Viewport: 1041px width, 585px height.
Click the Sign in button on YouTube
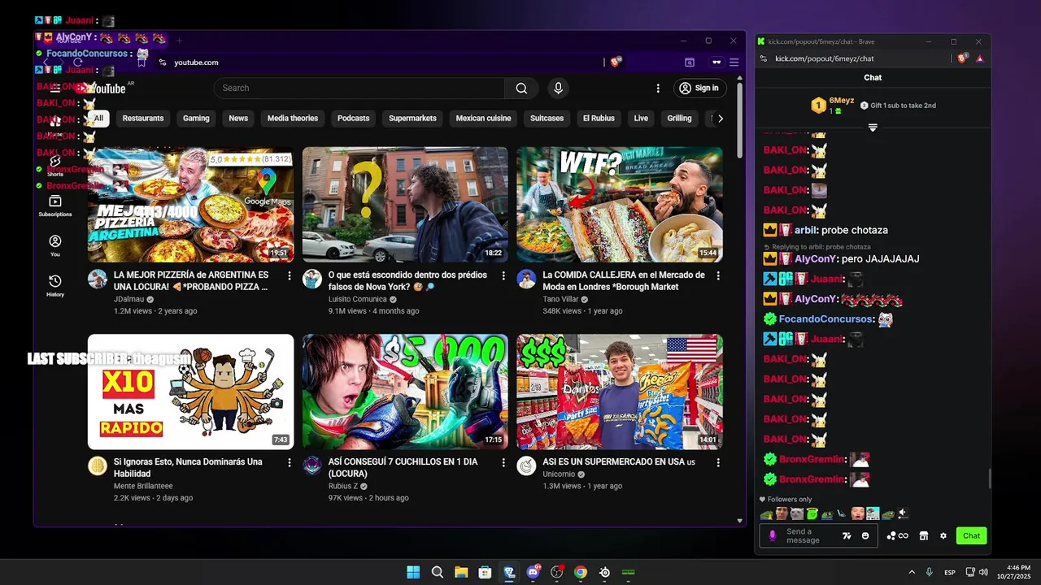coord(699,88)
